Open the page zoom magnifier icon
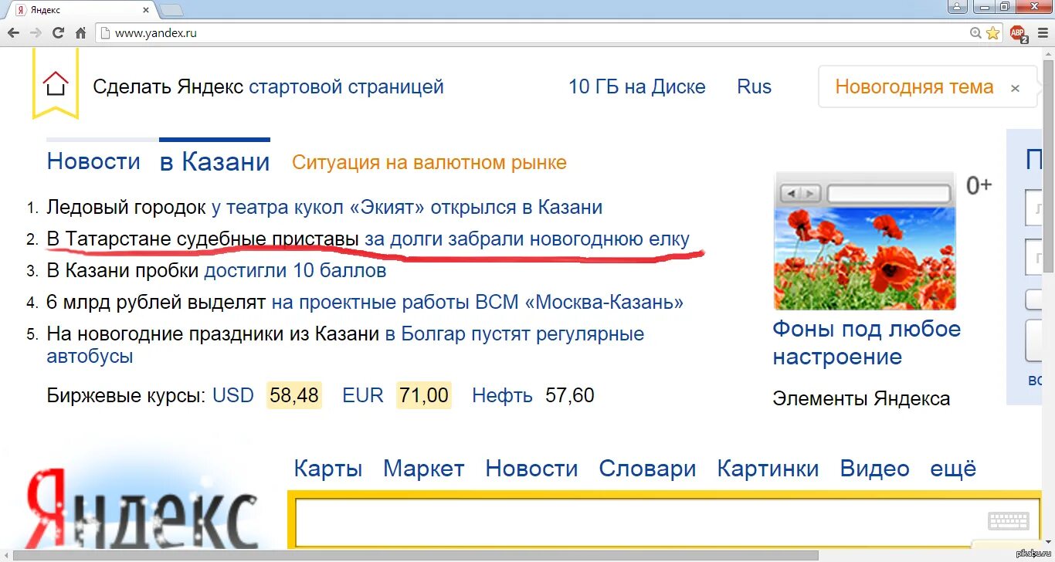Image resolution: width=1055 pixels, height=562 pixels. (x=976, y=33)
